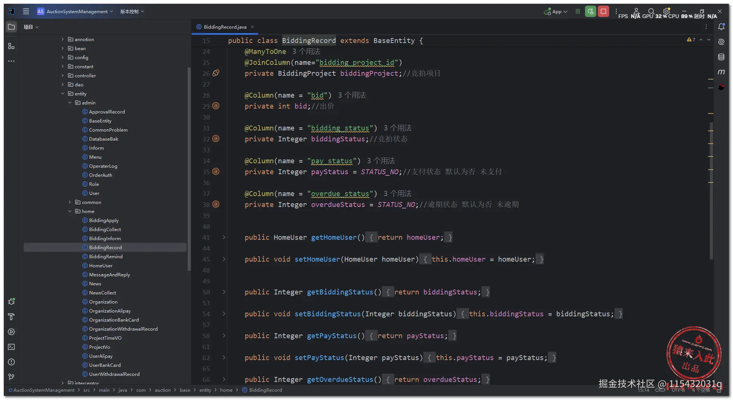
Task: Click UTF-8 encoding in status bar
Action: [678, 390]
